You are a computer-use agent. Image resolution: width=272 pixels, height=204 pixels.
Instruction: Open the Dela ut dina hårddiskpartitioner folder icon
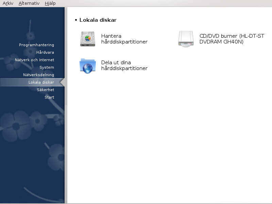(88, 65)
